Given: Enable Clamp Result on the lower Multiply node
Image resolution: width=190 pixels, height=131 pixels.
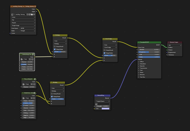Looking at the screenshot, I should (x=52, y=94).
